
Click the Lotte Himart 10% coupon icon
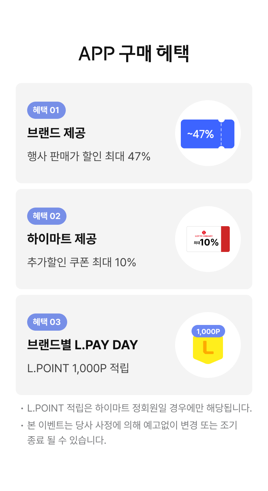[208, 239]
